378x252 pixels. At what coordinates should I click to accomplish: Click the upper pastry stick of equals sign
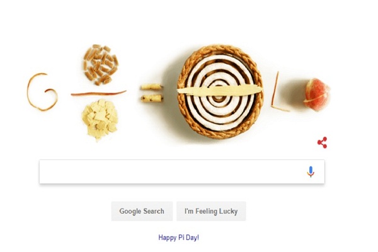pyautogui.click(x=152, y=87)
